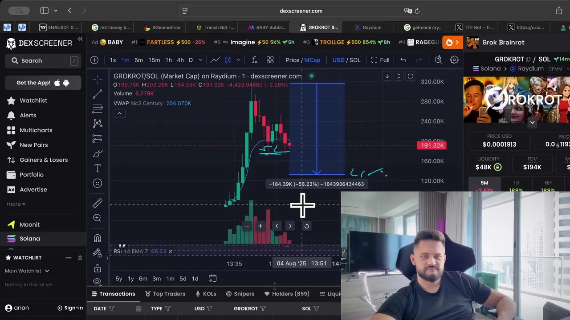
Task: Open the Main Watchlist dropdown
Action: click(x=27, y=271)
